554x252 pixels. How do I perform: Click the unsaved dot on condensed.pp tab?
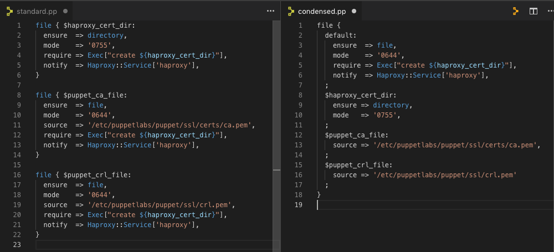coord(354,11)
